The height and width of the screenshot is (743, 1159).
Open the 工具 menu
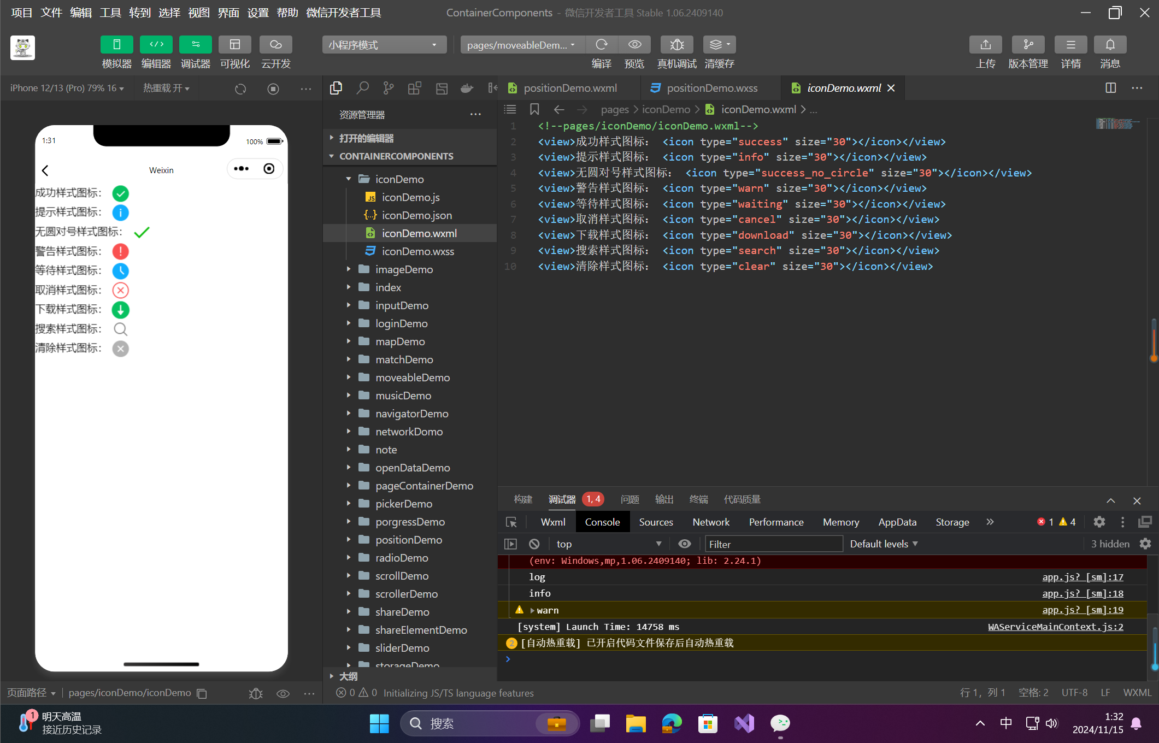[110, 13]
